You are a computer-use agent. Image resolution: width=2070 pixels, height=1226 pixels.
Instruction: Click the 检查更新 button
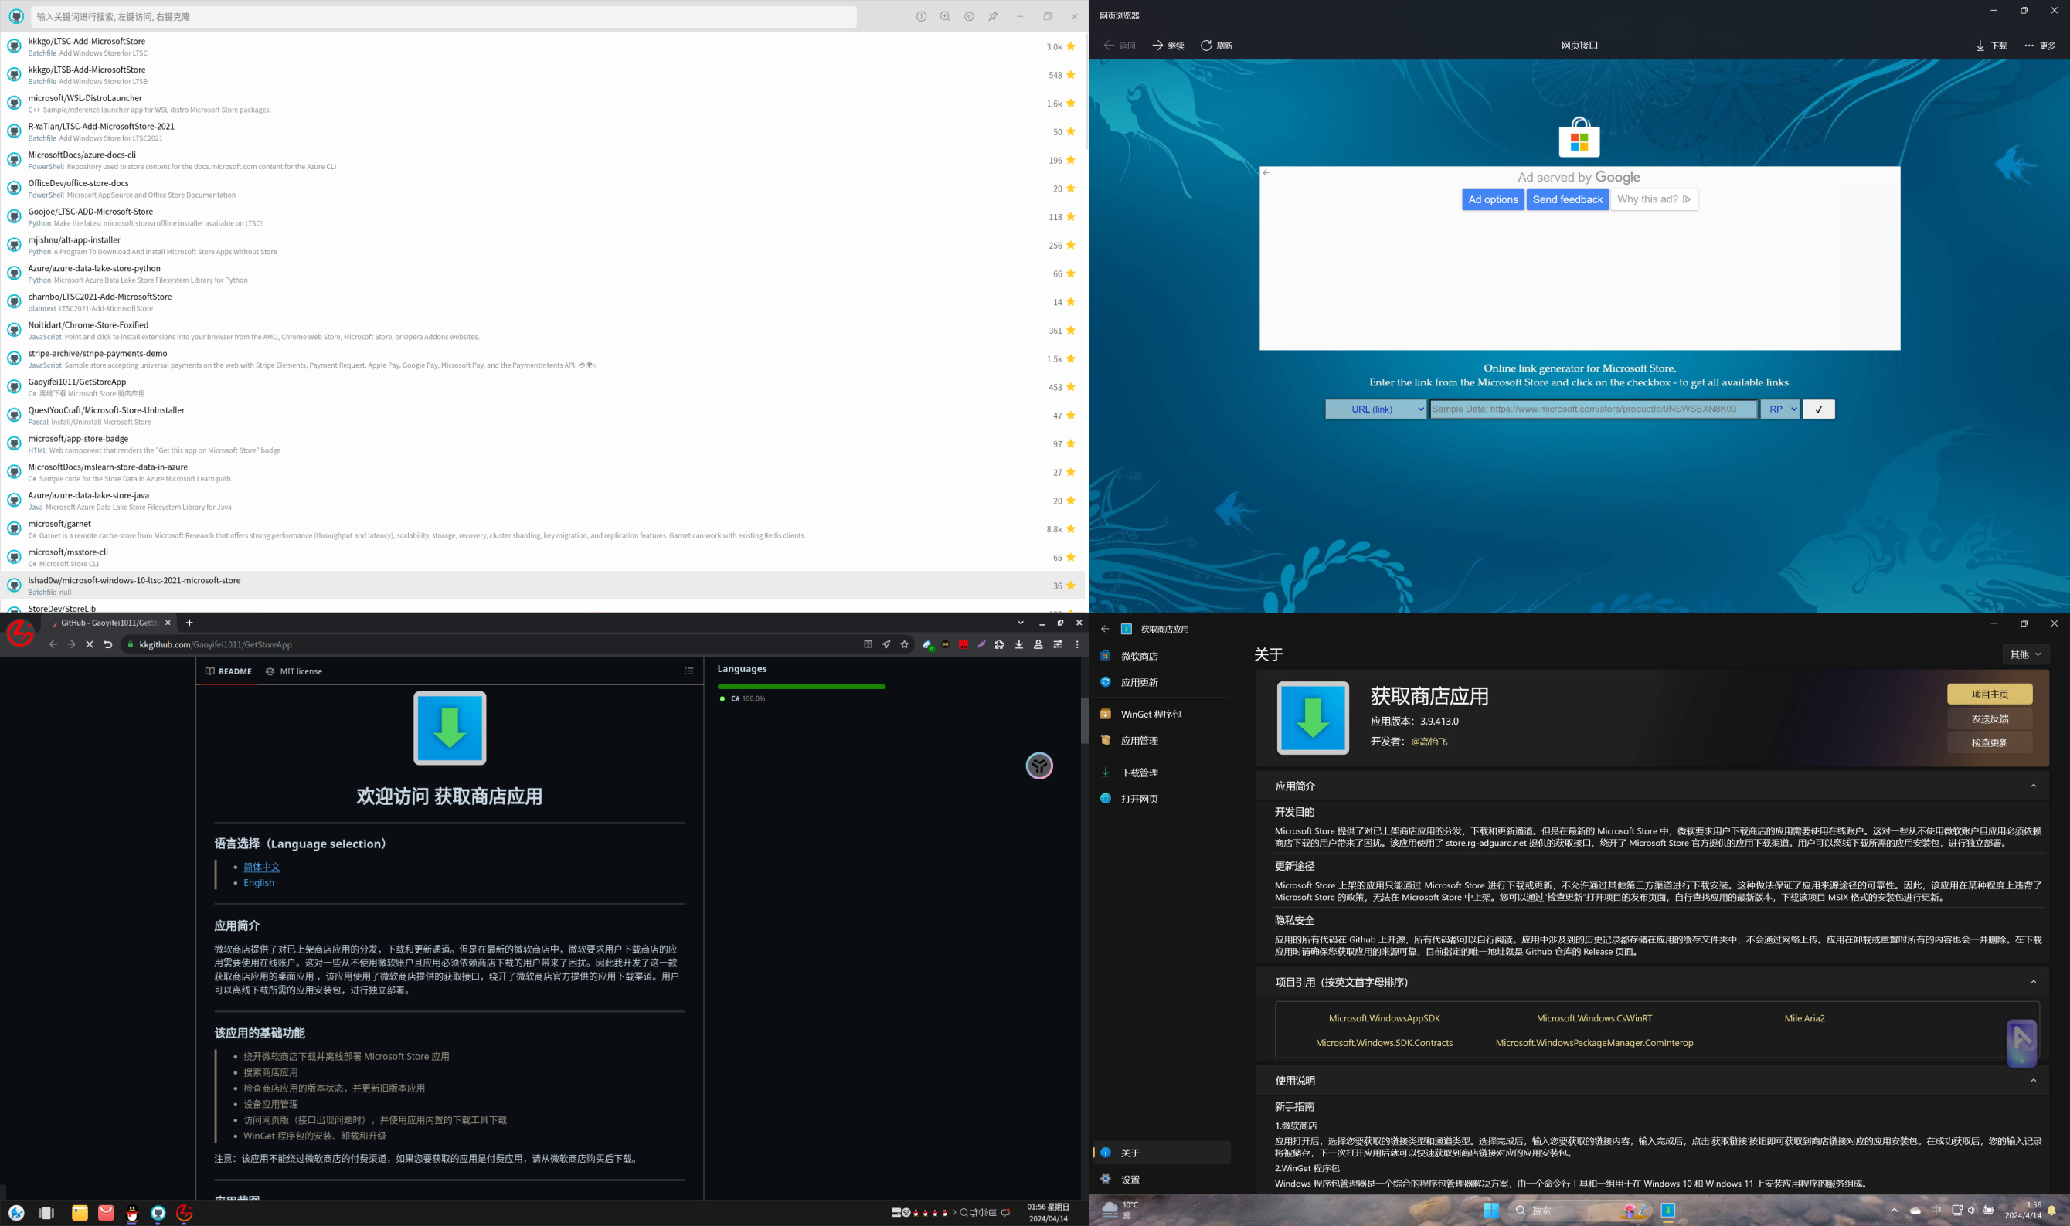coord(1989,742)
